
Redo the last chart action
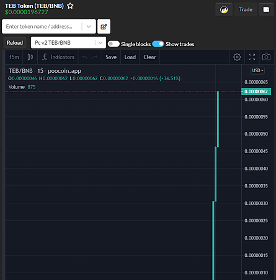(95, 57)
